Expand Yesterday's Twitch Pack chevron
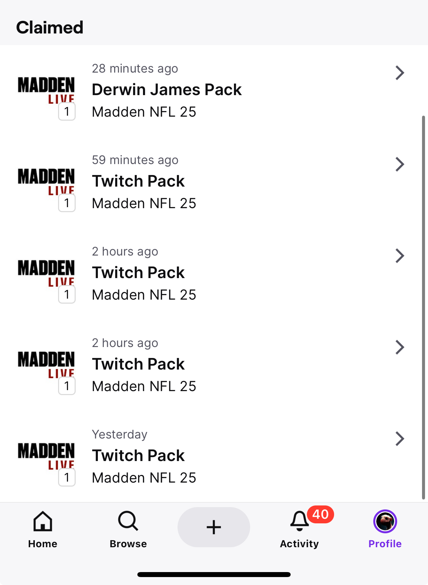 [400, 439]
